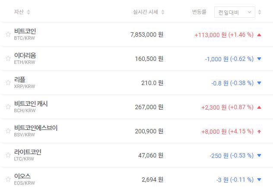Click the blue down triangle on the Ethereum row
Screen dimensions: 273x189
259,59
